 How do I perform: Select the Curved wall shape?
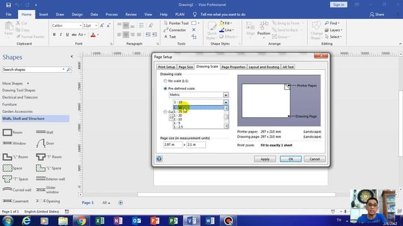click(17, 190)
